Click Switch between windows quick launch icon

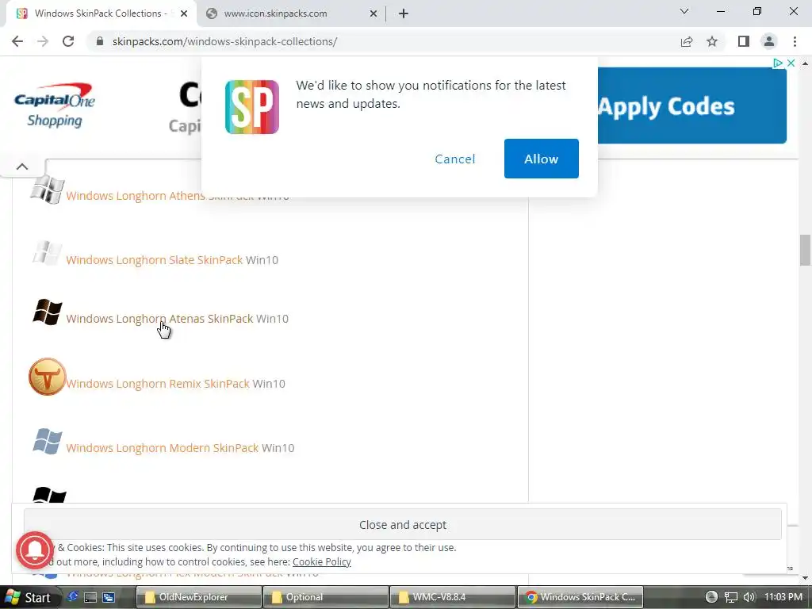point(108,597)
